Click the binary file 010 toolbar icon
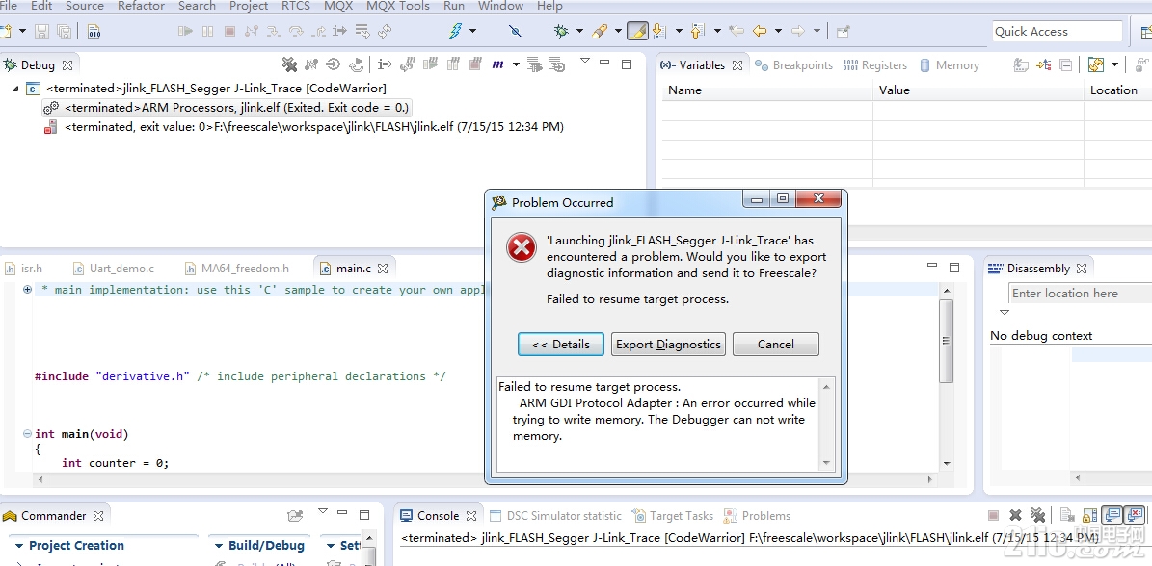Screen dimensions: 1152x566 pos(94,32)
